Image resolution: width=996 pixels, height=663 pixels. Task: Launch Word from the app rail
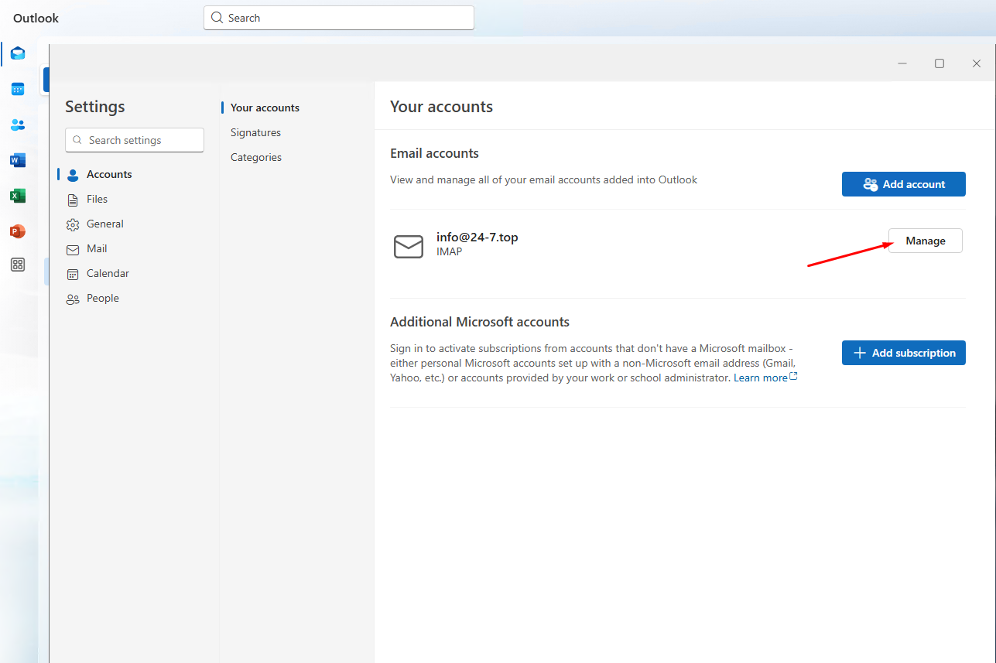point(18,160)
